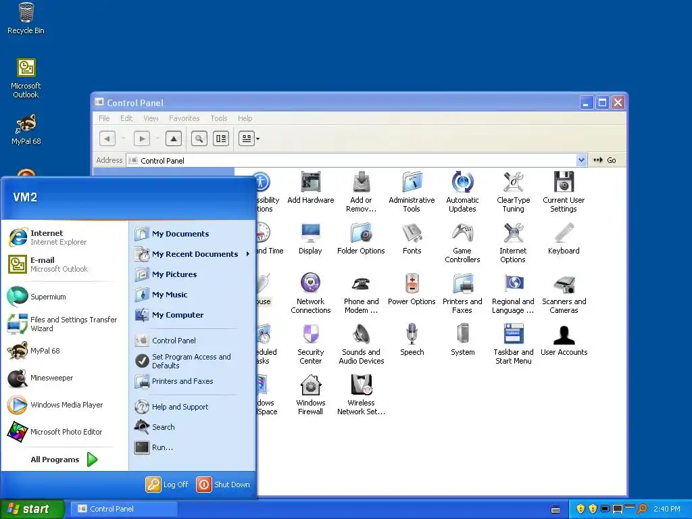Open the Help menu
The image size is (692, 519).
point(245,118)
